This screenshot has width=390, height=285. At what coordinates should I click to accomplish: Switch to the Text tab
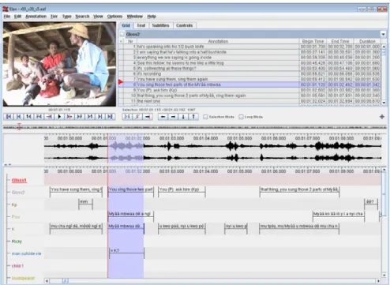[x=141, y=25]
